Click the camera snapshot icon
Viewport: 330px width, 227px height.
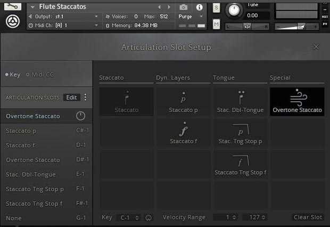pos(184,7)
